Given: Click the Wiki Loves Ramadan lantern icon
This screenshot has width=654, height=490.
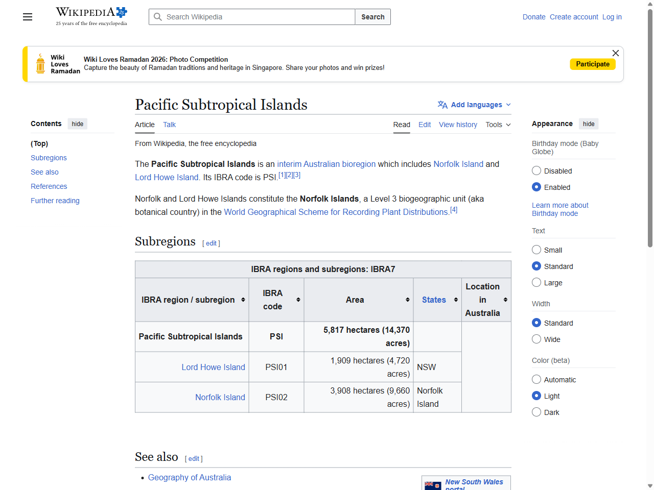Looking at the screenshot, I should [x=40, y=64].
